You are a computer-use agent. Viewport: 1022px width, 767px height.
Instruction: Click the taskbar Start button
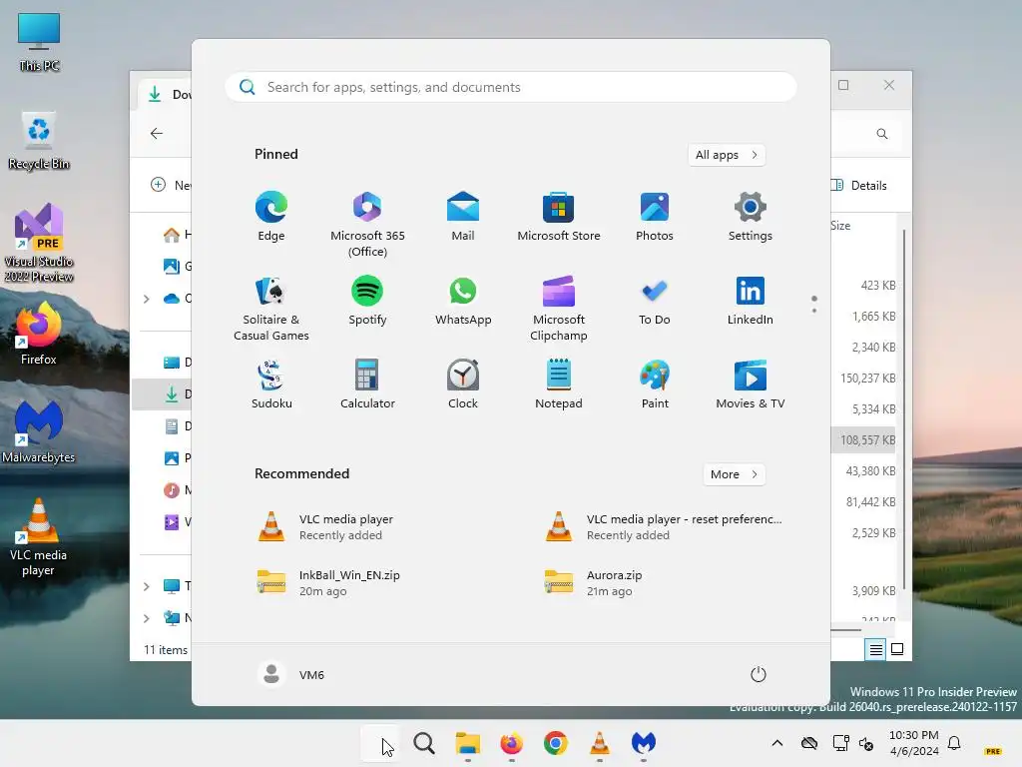[x=379, y=743]
